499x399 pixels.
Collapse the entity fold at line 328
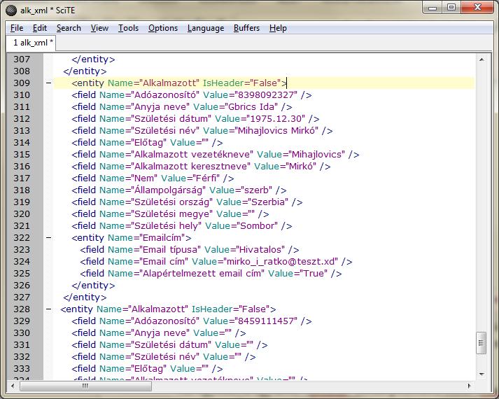48,309
